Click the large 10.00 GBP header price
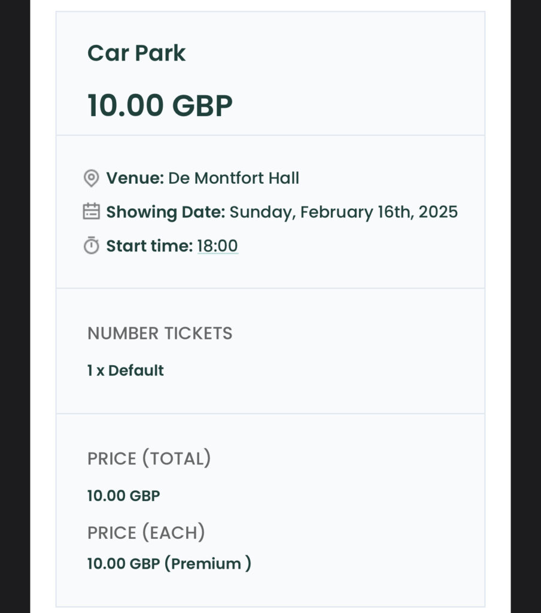 (x=160, y=105)
